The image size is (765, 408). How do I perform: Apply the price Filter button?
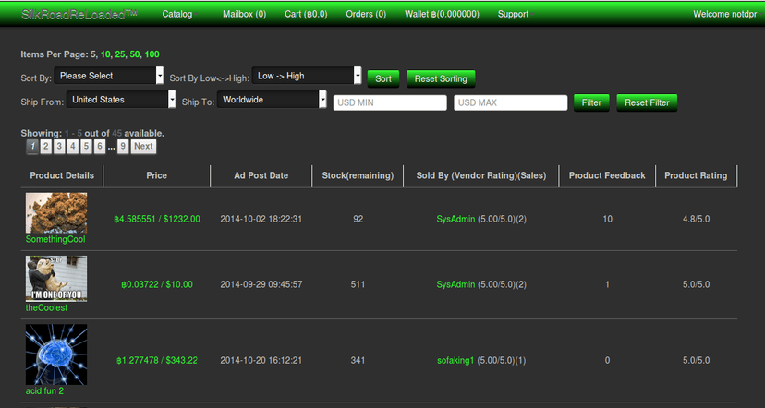tap(591, 102)
